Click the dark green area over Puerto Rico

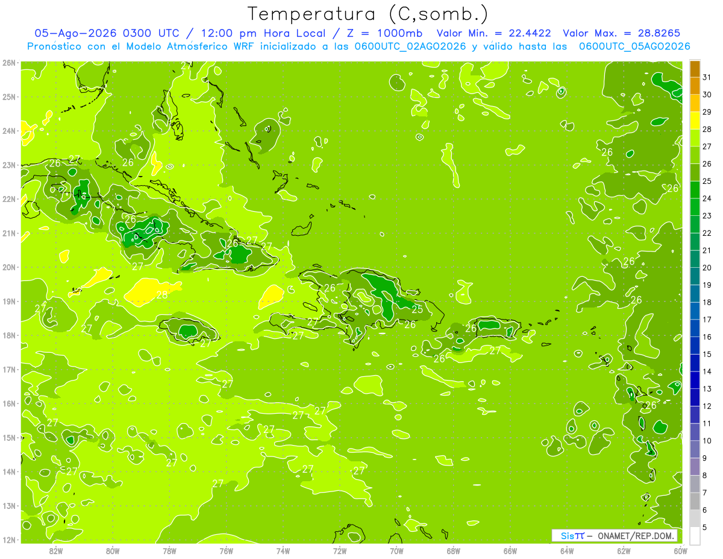489,325
